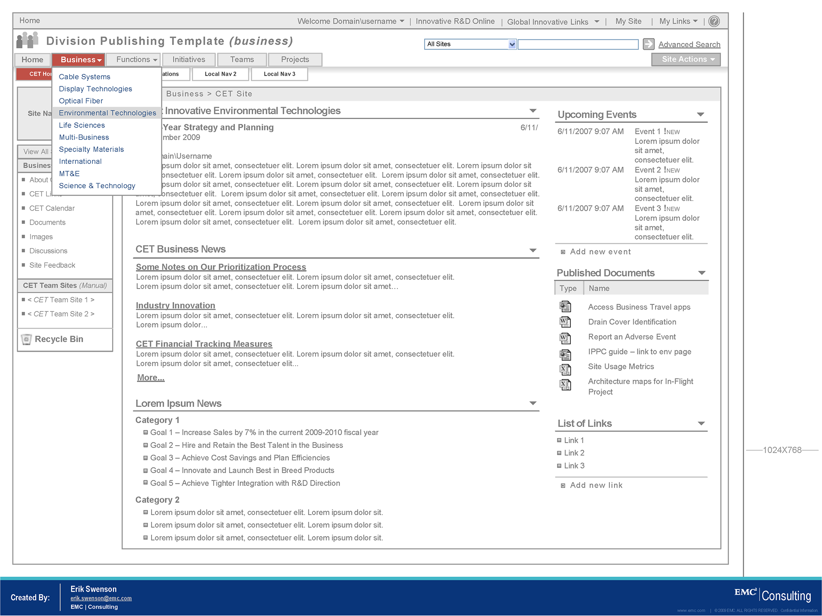
Task: Open the All Sites search scope dropdown
Action: click(512, 44)
